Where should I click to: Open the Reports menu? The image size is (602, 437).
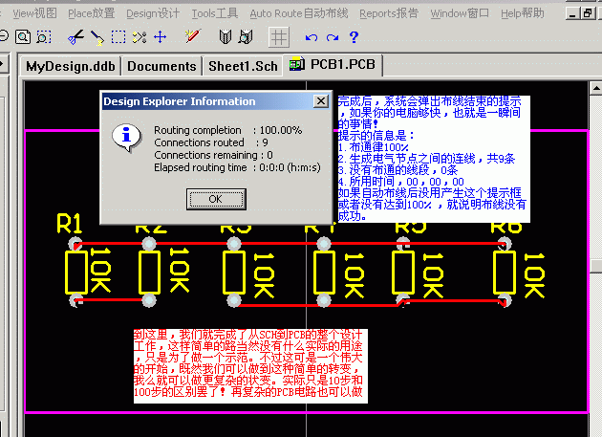pos(388,13)
